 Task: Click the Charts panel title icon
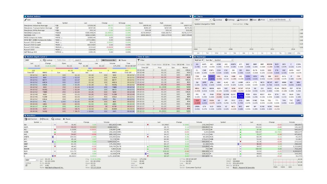[x=195, y=16]
